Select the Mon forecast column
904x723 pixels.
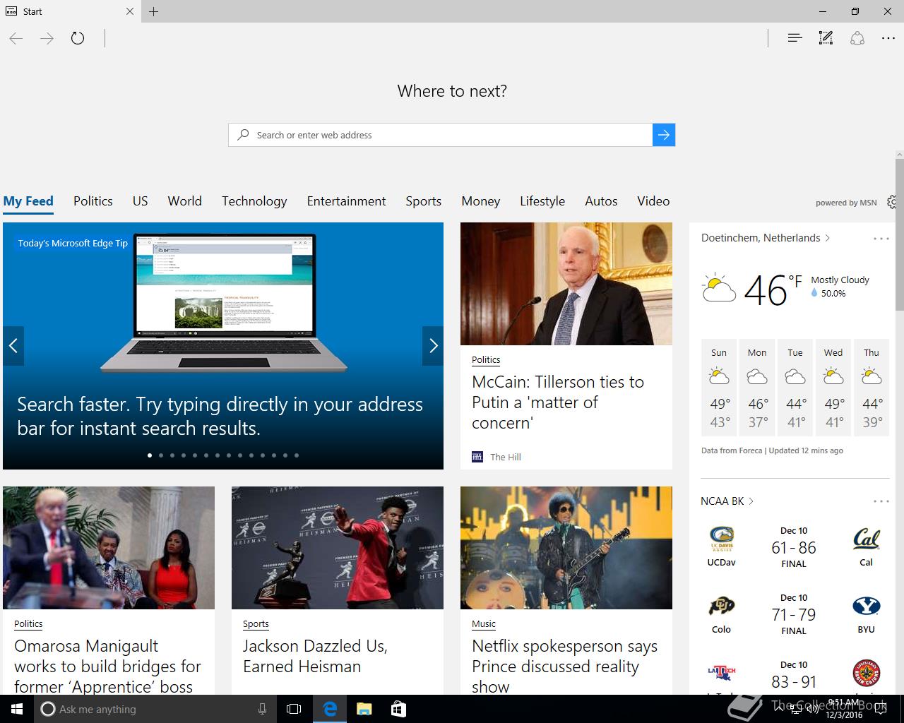point(757,388)
